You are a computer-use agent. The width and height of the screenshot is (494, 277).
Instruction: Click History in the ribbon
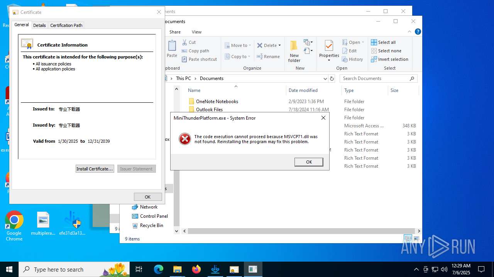pos(352,59)
